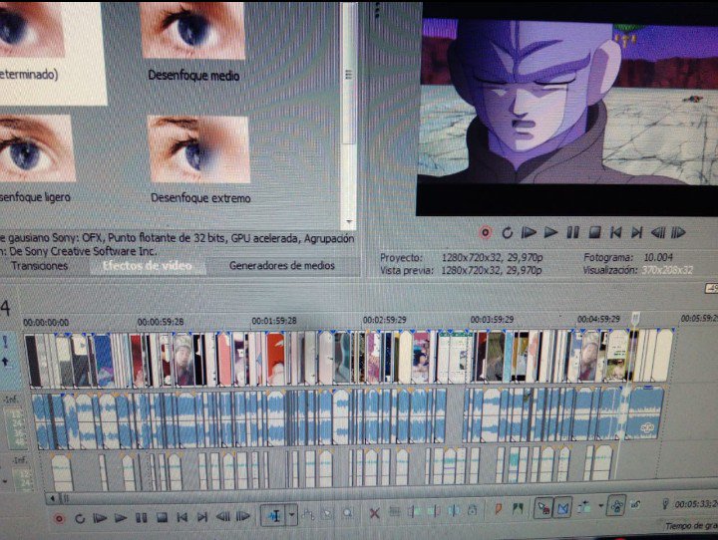The height and width of the screenshot is (540, 718).
Task: Switch to the Transiciones tab
Action: 39,266
